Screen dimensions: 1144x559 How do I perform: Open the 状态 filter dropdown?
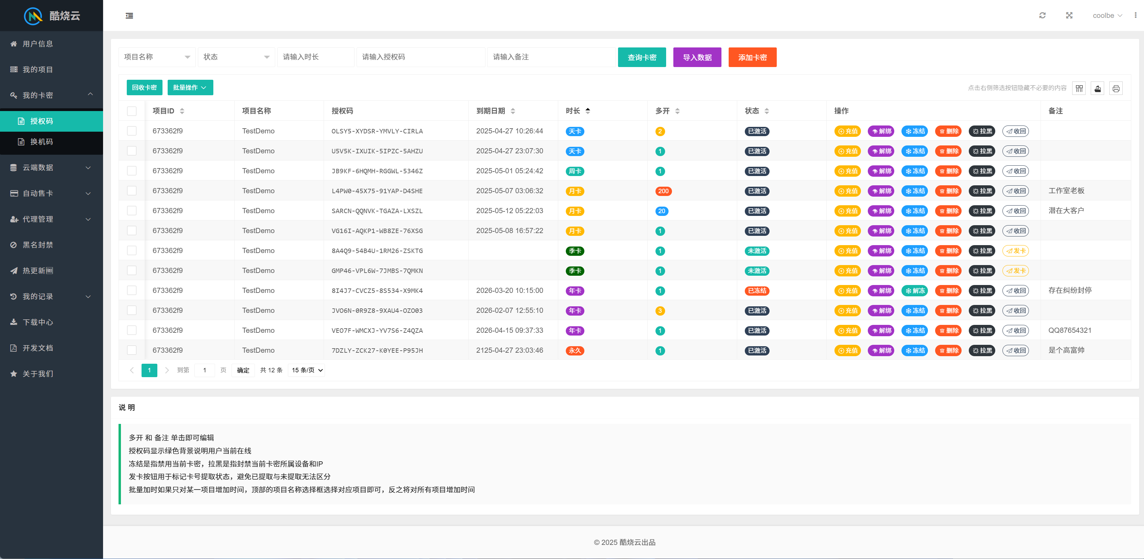(236, 57)
